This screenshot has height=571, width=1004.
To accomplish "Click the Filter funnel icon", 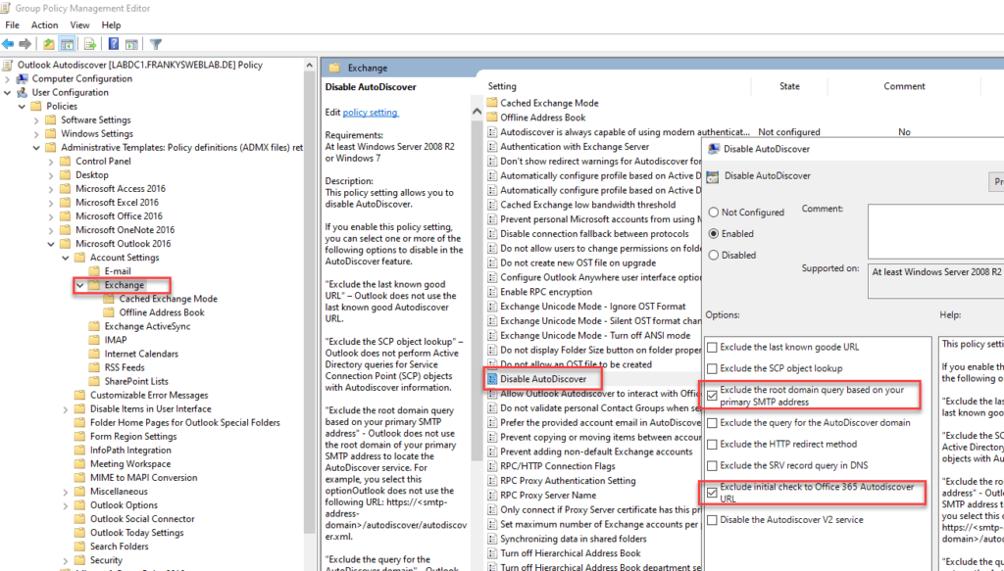I will (x=156, y=44).
